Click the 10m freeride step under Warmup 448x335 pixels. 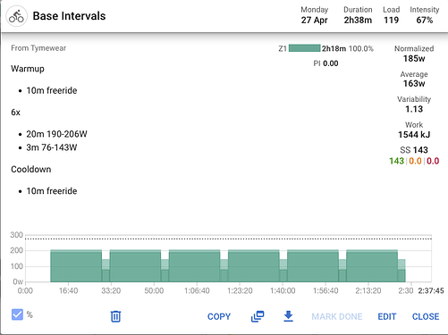pyautogui.click(x=52, y=90)
